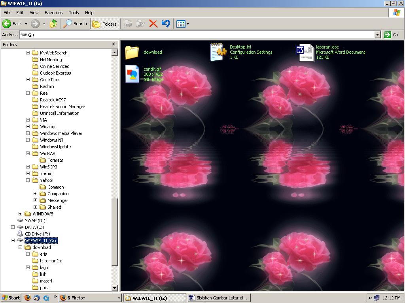Expand the WINDOWS folder in tree
405x303 pixels.
[21, 213]
